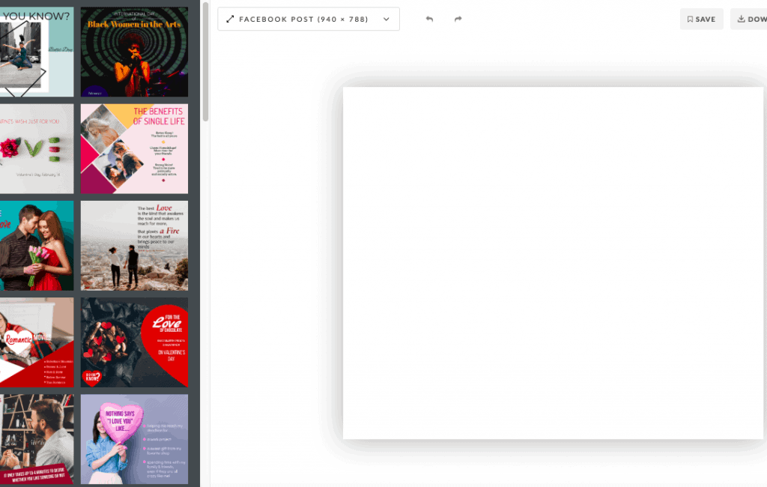Click the redo arrow icon
The height and width of the screenshot is (487, 767).
(458, 19)
